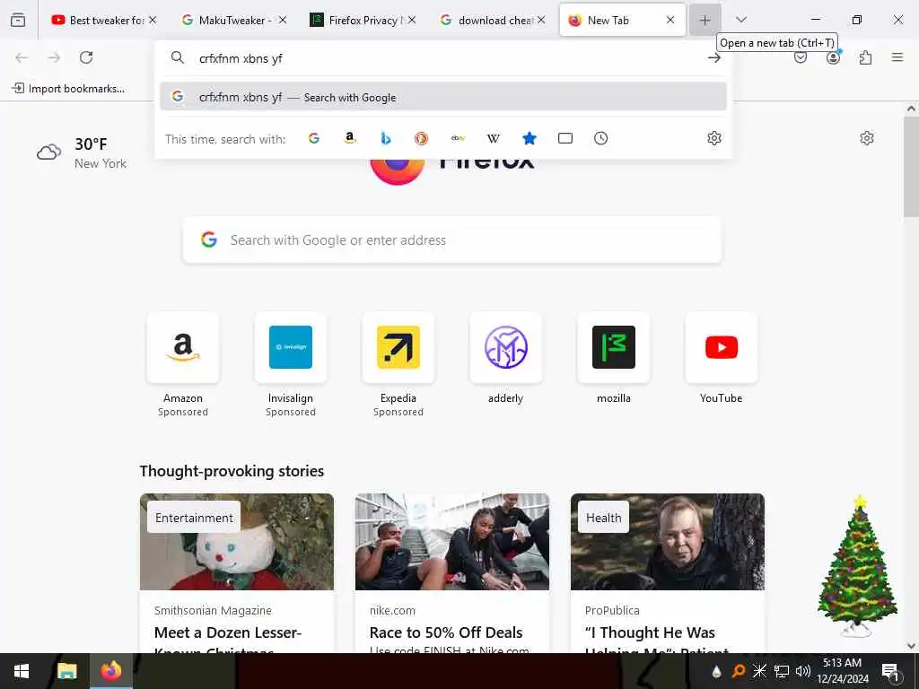Open New Tab personalize gear icon
This screenshot has height=689, width=919.
pyautogui.click(x=867, y=138)
